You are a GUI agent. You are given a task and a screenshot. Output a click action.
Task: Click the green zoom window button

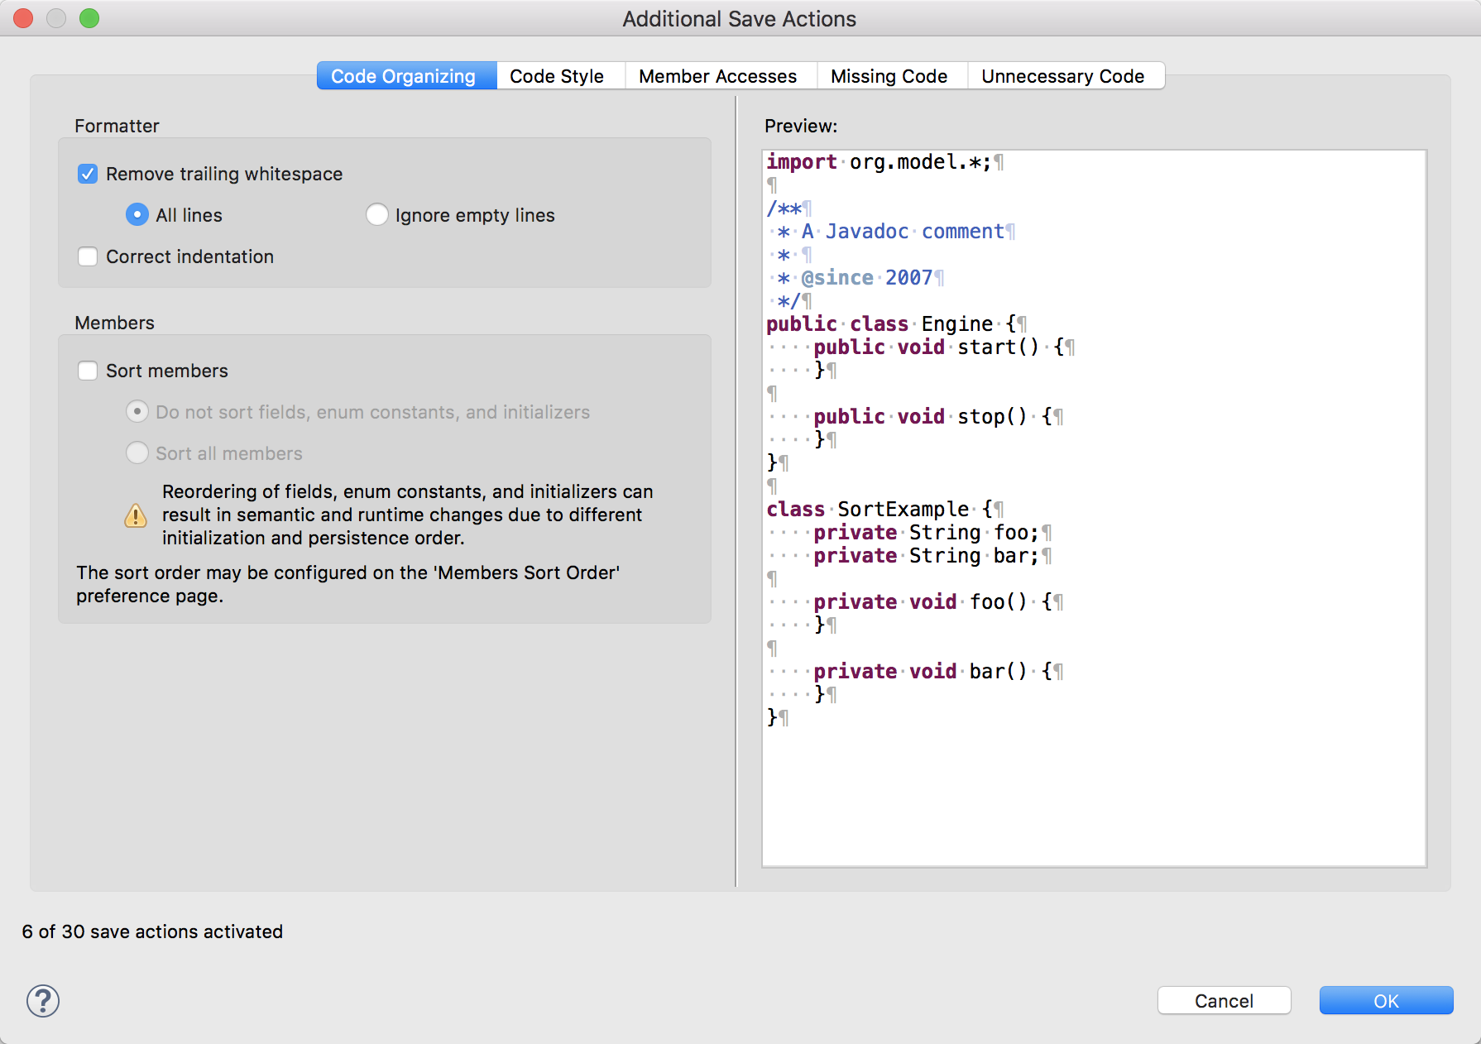pyautogui.click(x=89, y=18)
